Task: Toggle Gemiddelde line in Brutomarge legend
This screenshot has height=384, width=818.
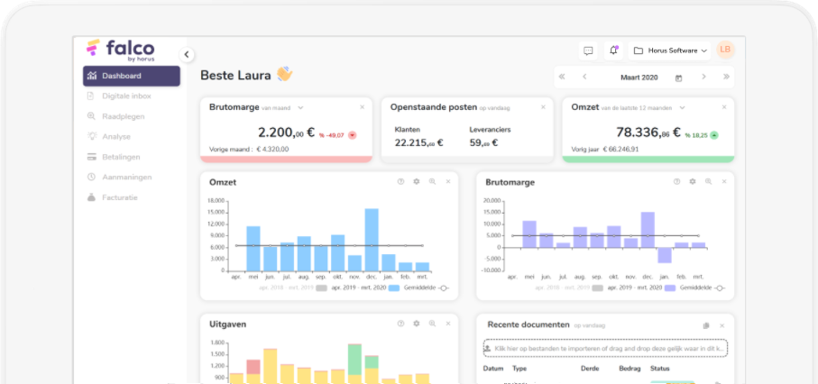Action: 702,288
